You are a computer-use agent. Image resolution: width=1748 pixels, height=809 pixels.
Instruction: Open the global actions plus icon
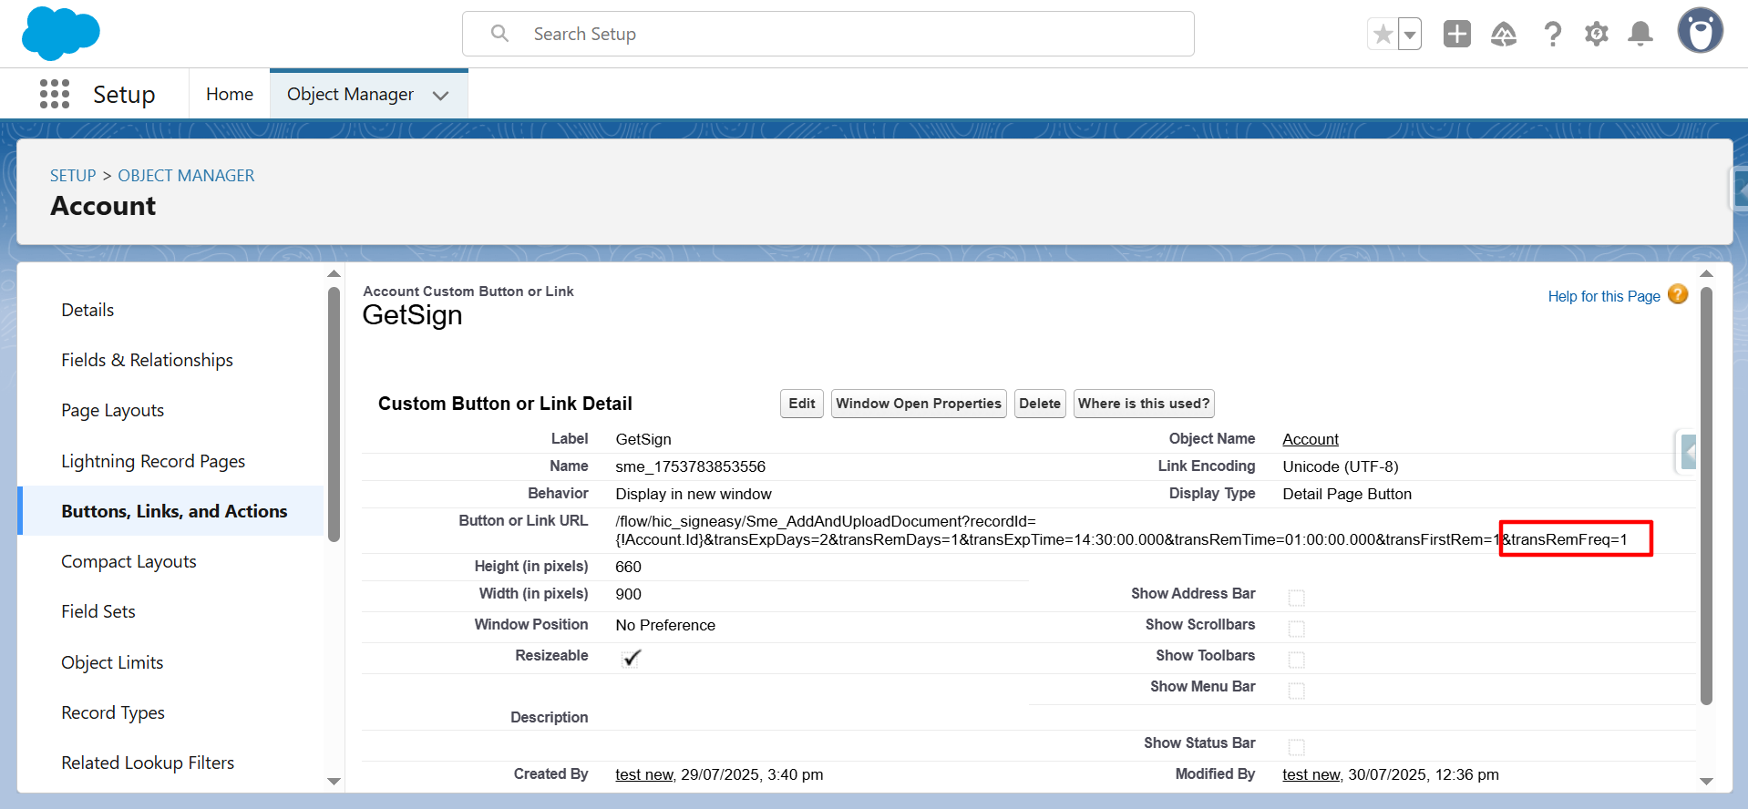point(1457,34)
